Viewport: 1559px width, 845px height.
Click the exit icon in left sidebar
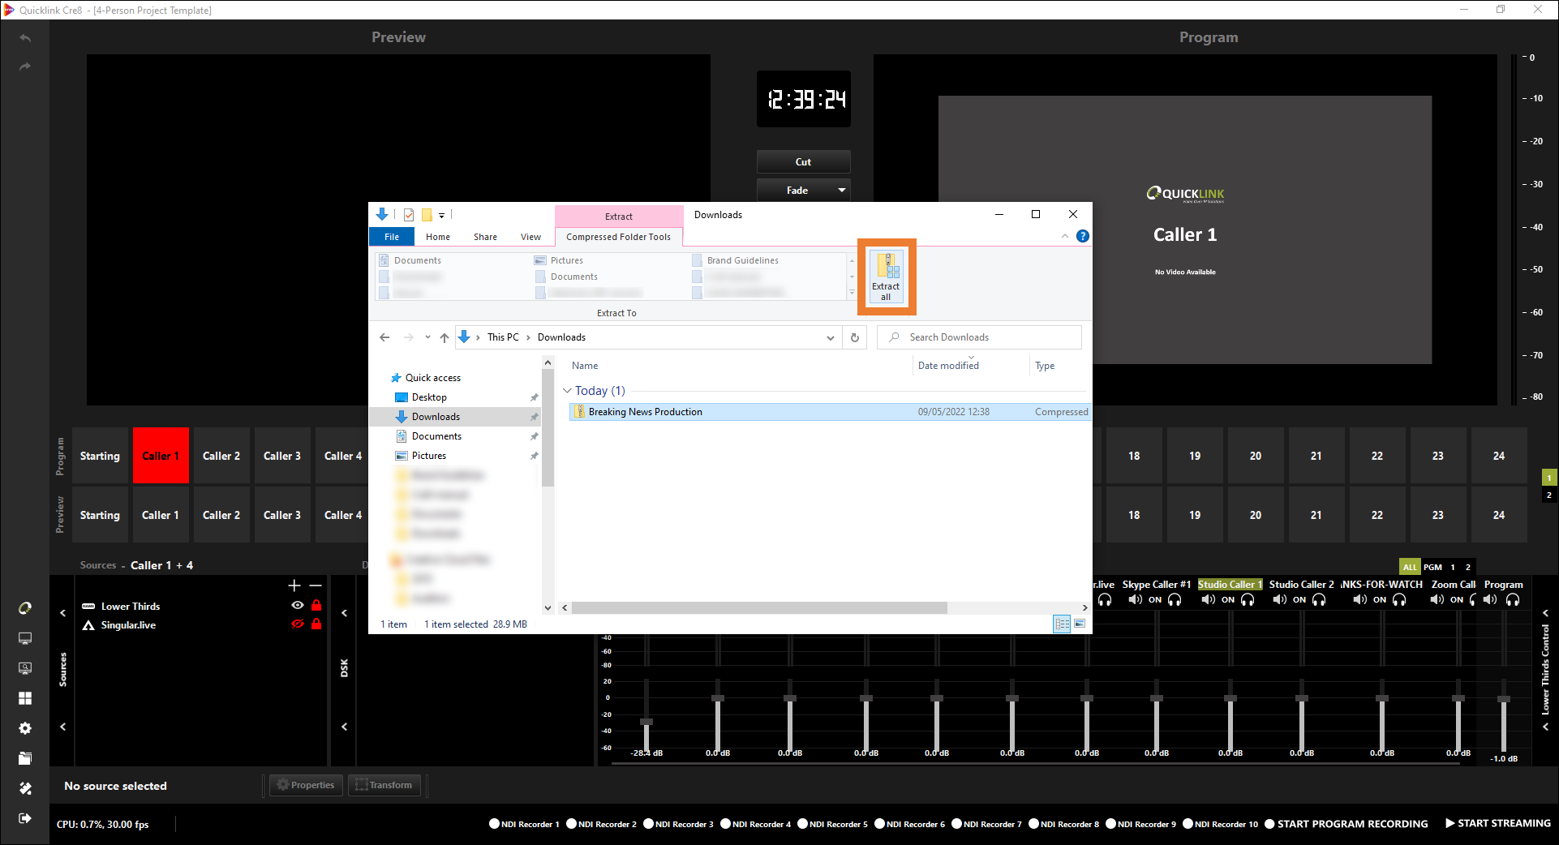pyautogui.click(x=25, y=818)
